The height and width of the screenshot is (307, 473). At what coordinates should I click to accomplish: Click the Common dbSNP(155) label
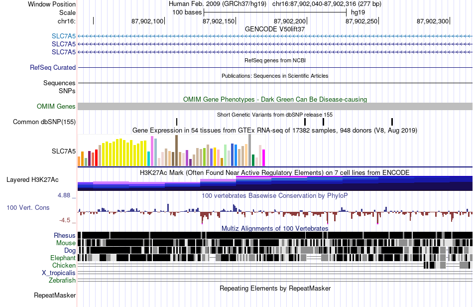coord(44,122)
